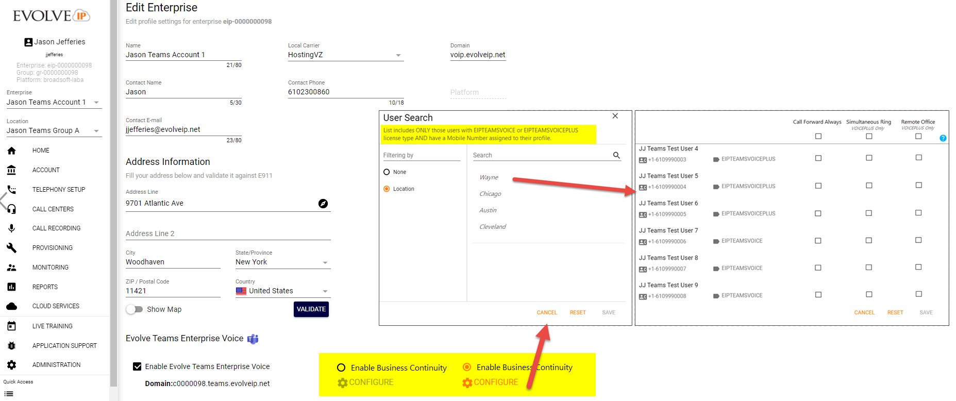This screenshot has height=401, width=956.
Task: Go to the Reports section
Action: point(45,287)
